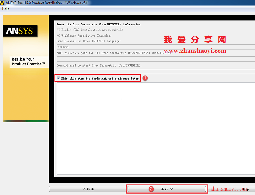The height and width of the screenshot is (195, 255).
Task: Click the 'Full directory path for the Creo' label
Action: pos(114,53)
